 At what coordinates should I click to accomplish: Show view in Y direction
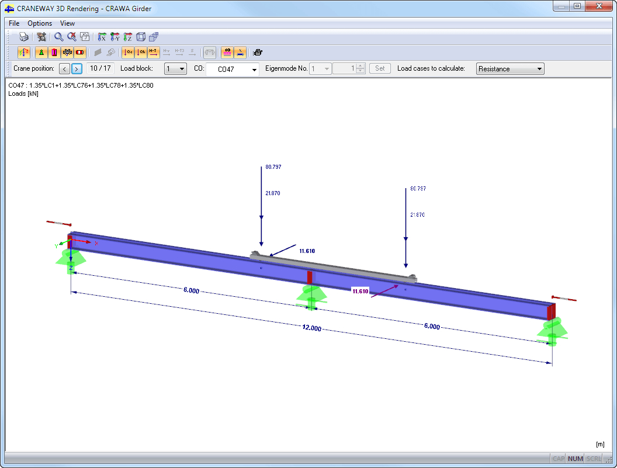115,37
